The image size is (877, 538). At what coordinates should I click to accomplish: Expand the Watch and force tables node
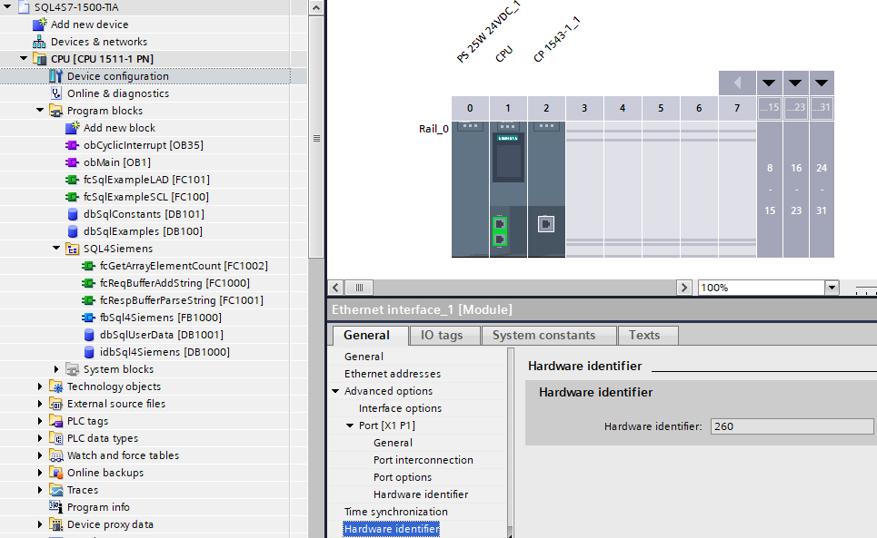tap(40, 455)
